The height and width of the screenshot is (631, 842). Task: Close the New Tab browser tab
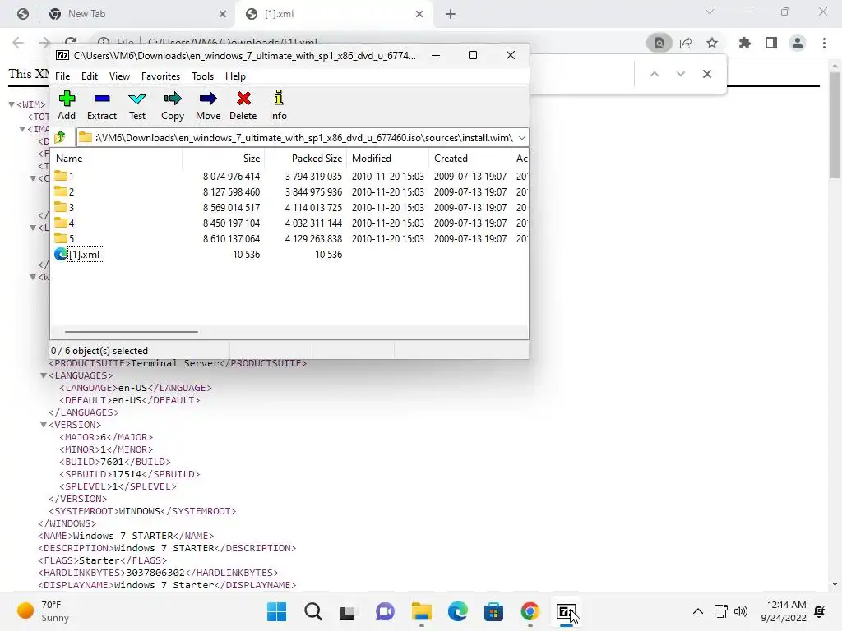pyautogui.click(x=223, y=14)
